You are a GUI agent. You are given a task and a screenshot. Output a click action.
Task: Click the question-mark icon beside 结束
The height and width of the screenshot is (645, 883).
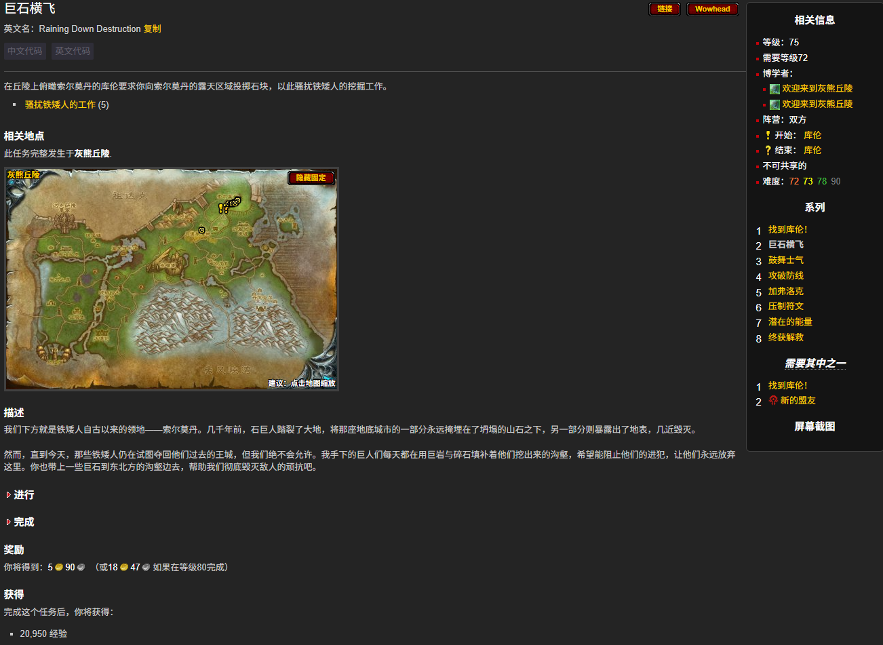coord(768,150)
